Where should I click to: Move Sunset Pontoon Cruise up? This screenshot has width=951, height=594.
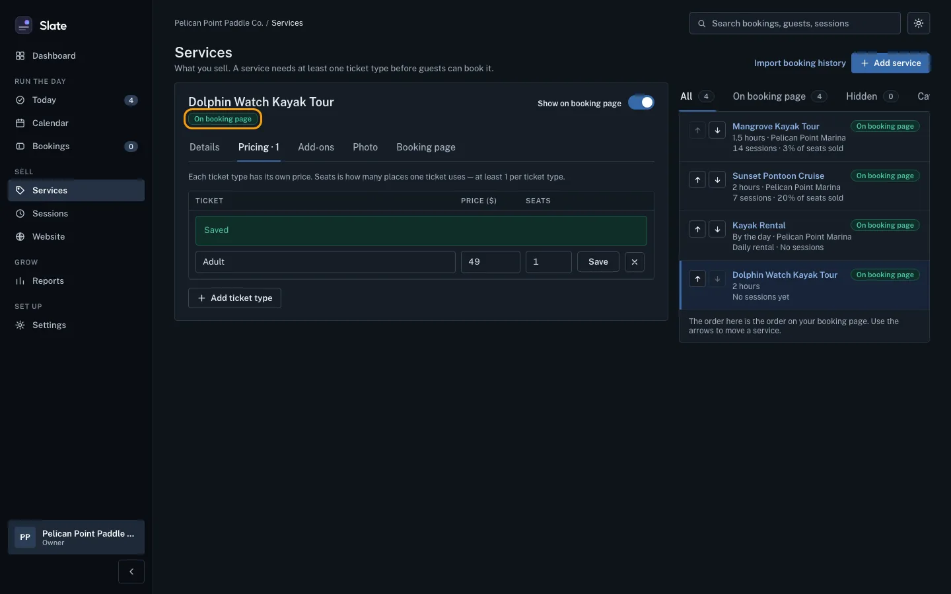click(x=697, y=180)
